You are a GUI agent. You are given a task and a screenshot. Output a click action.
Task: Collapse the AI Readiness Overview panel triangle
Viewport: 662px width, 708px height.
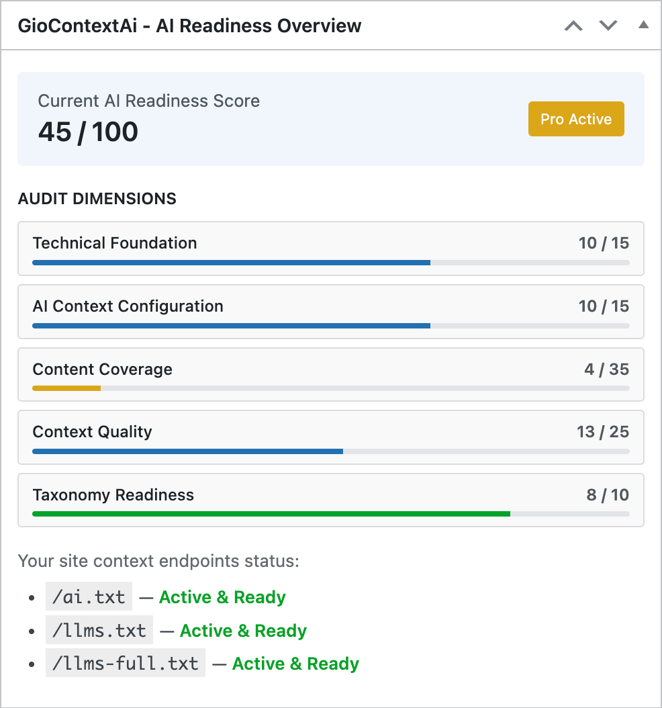[643, 25]
